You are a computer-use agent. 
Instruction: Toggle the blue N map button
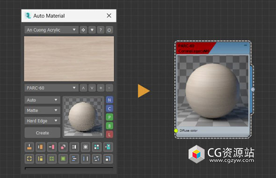point(109,100)
